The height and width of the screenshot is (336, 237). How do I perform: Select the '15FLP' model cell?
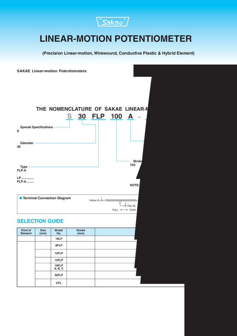[x=59, y=260]
